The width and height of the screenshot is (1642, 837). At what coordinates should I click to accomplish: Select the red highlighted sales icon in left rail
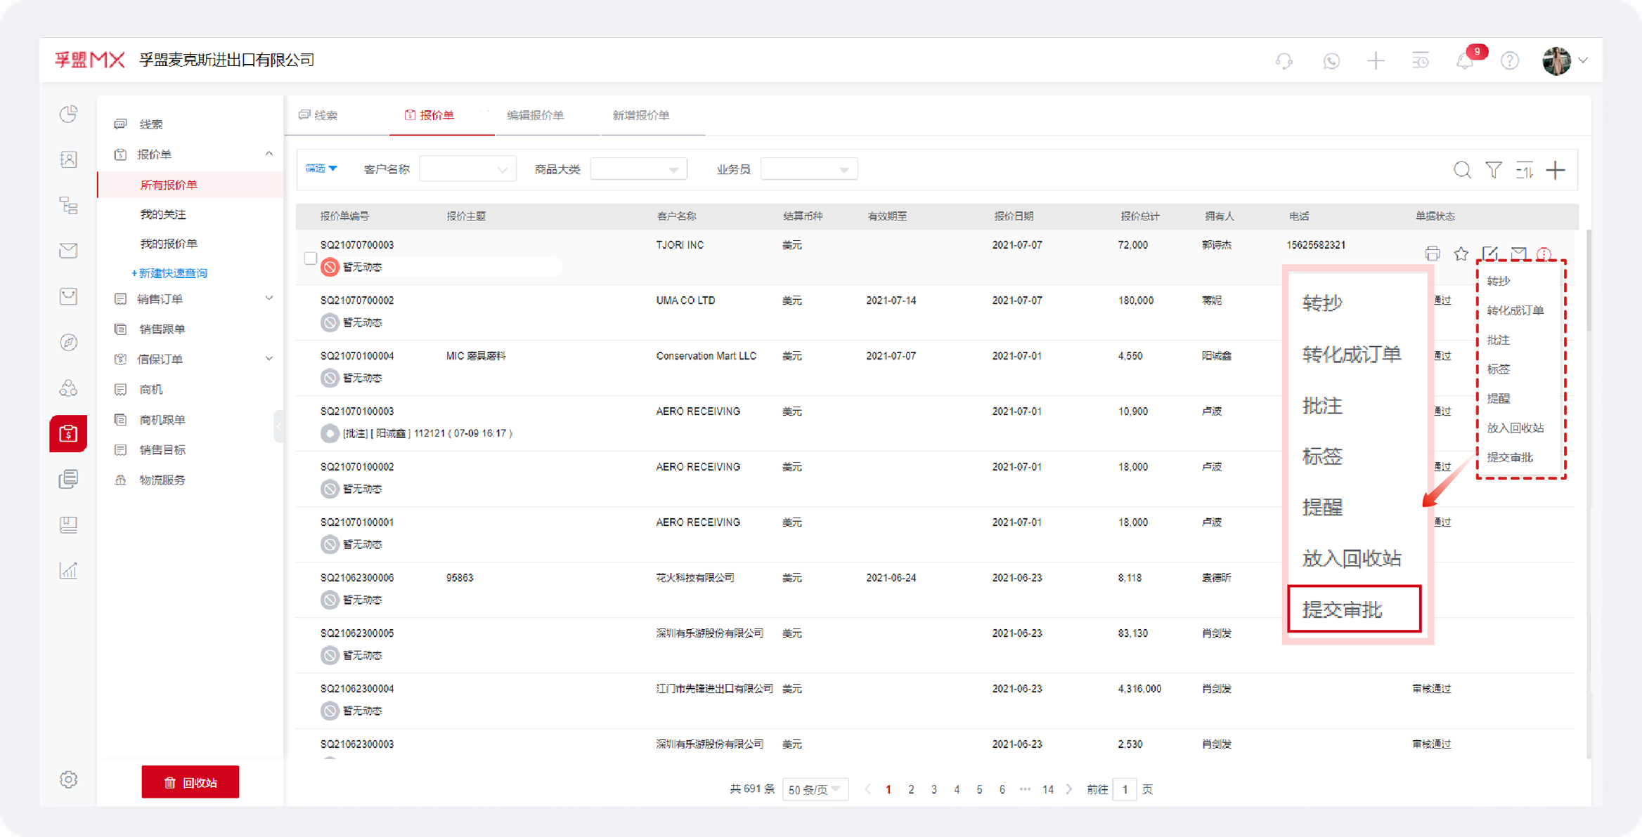[68, 434]
